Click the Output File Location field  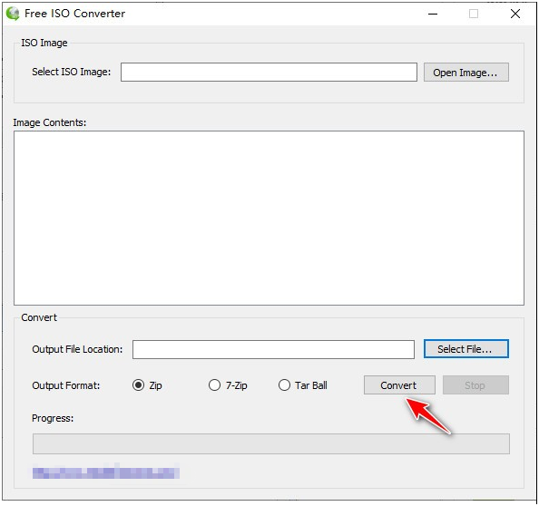point(273,349)
